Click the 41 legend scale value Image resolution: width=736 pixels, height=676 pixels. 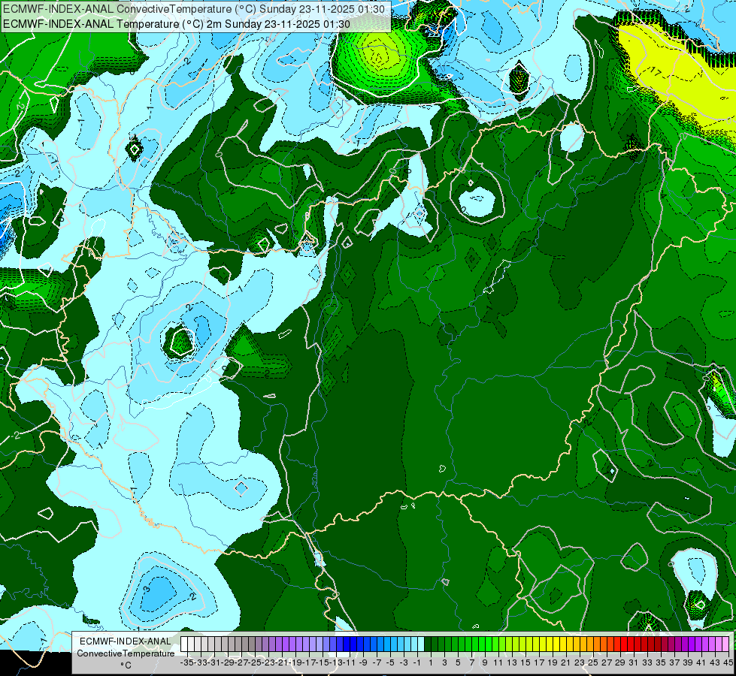(701, 663)
